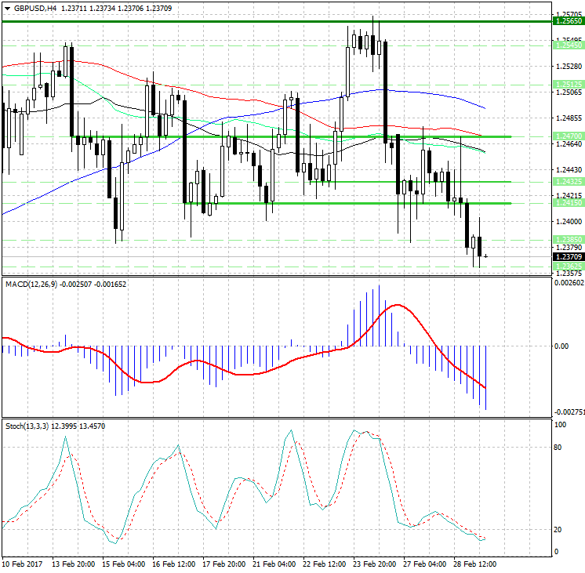The image size is (585, 573).
Task: Click the Stoch(13,3,3) indicator label
Action: pyautogui.click(x=27, y=426)
